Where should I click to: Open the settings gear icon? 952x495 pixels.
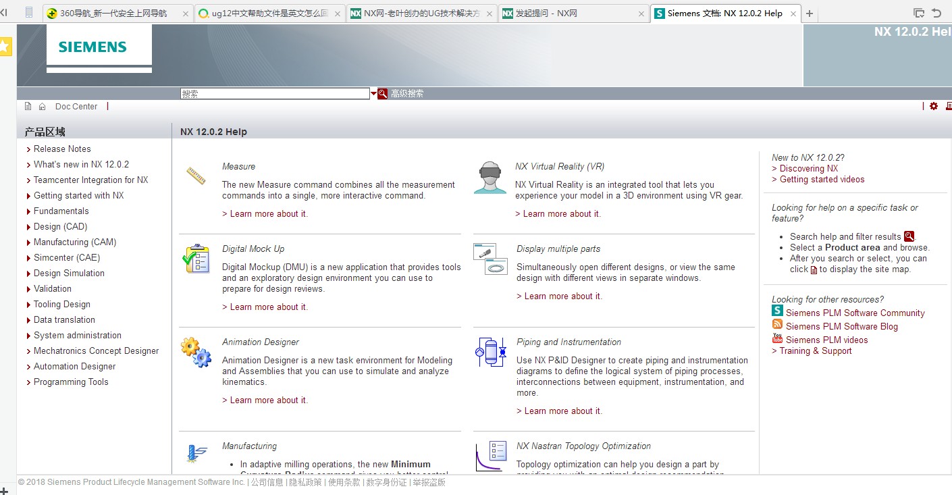pos(934,106)
